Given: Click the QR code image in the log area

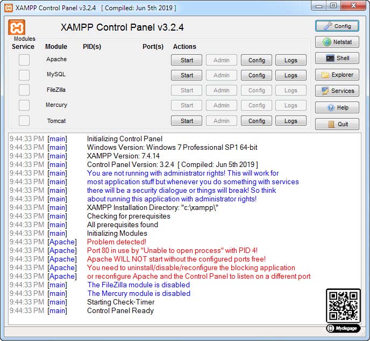Looking at the screenshot, I should point(343,306).
